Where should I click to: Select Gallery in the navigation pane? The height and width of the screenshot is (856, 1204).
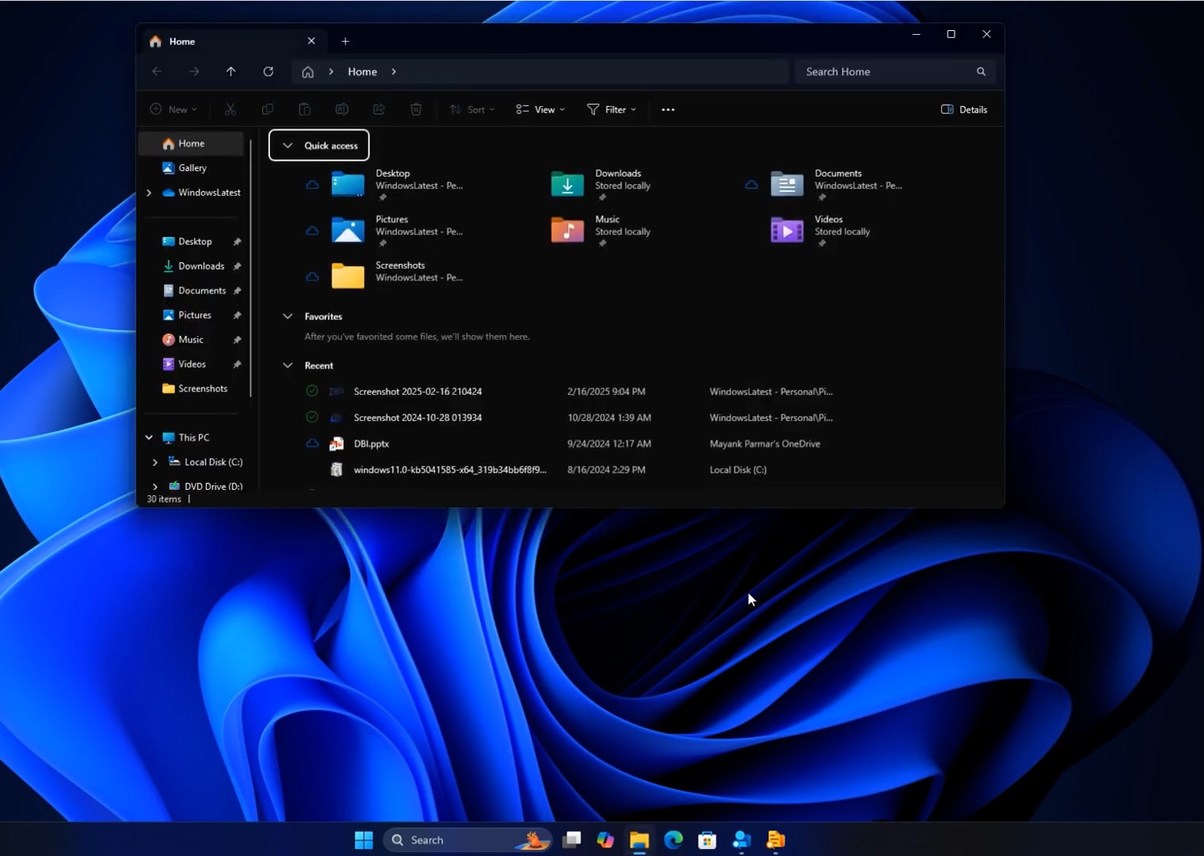point(192,168)
